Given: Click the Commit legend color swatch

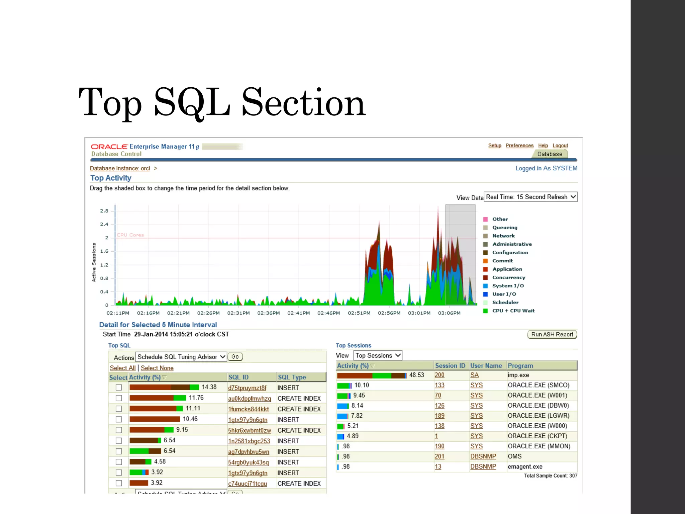Looking at the screenshot, I should coord(485,261).
